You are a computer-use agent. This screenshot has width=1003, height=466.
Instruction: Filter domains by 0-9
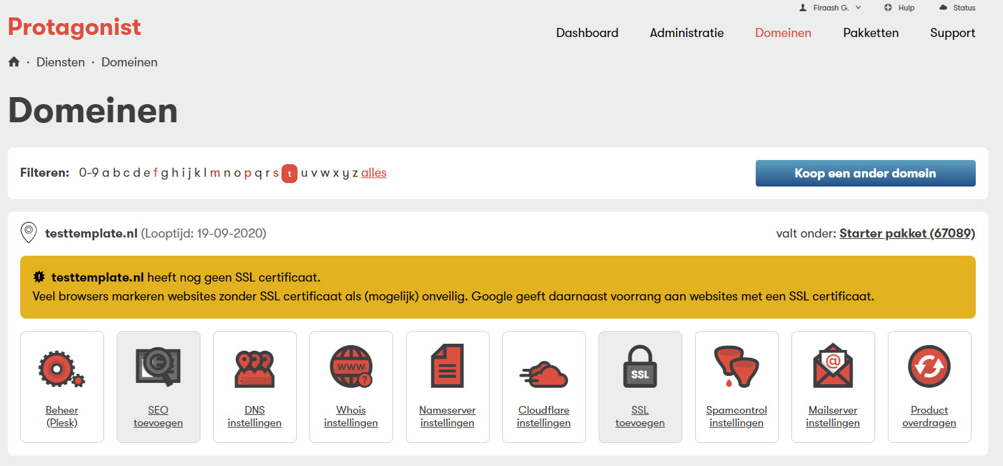pyautogui.click(x=89, y=173)
